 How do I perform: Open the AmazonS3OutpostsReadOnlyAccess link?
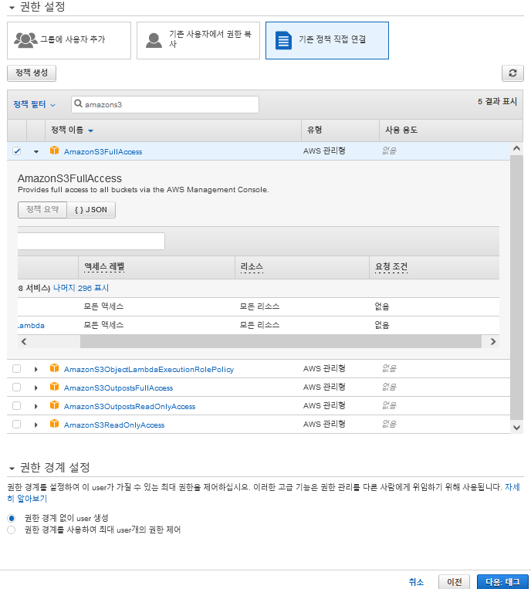click(x=130, y=407)
